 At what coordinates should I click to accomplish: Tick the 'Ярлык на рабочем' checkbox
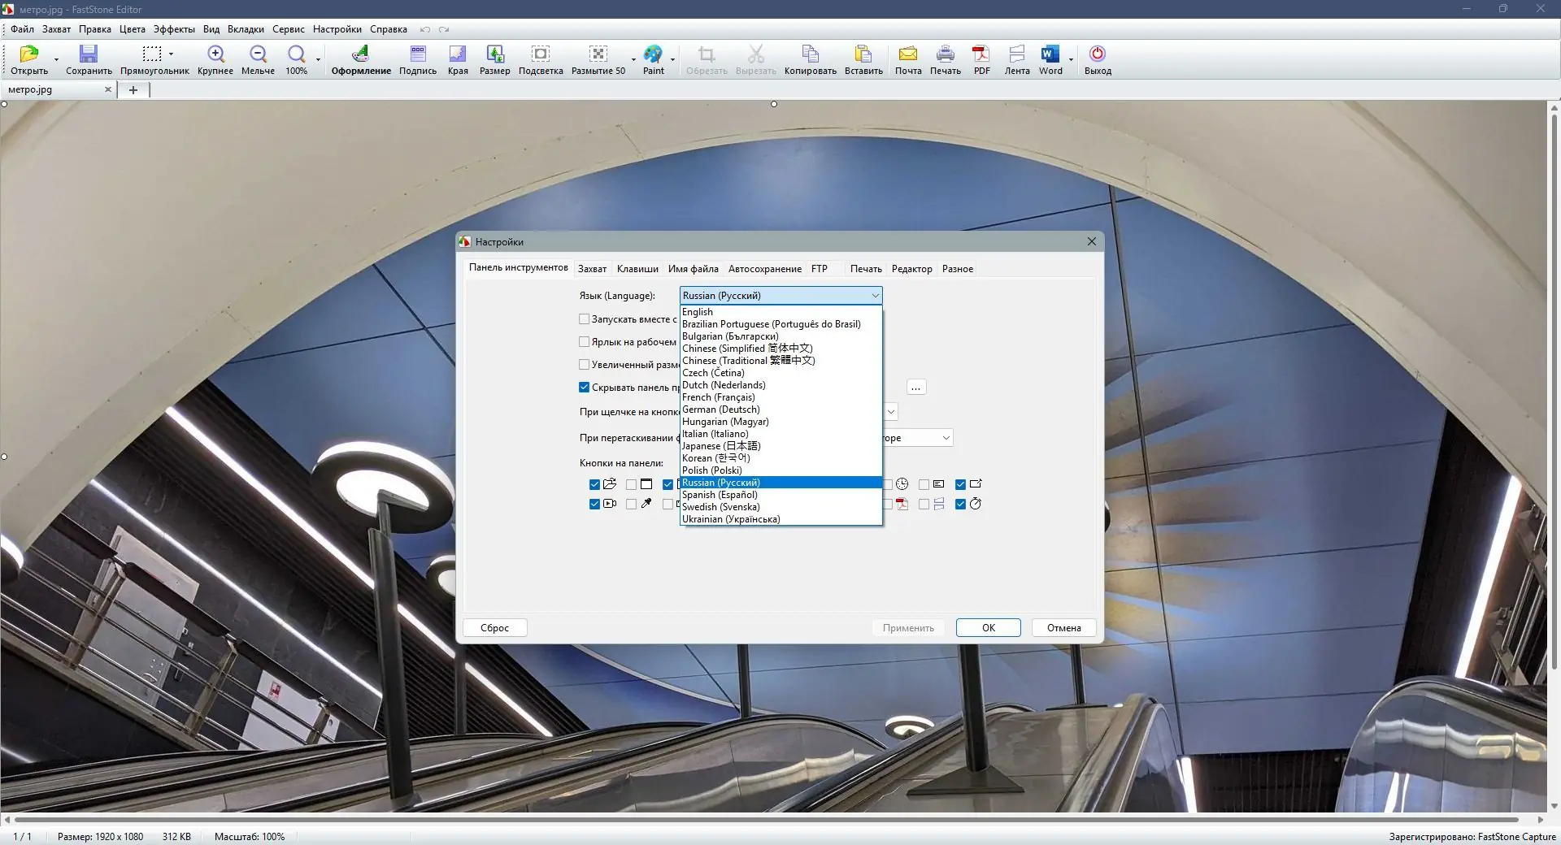tap(585, 342)
